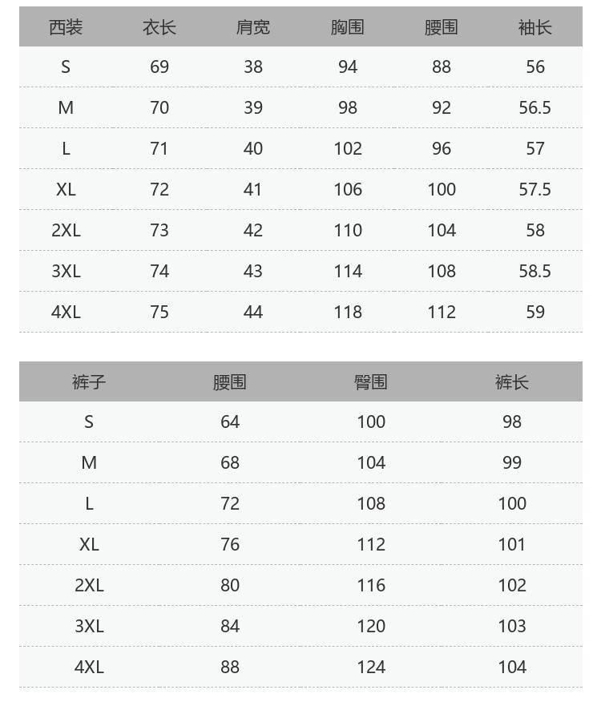Viewport: 601px width, 710px height.
Task: Select the 衣长 column header
Action: tap(159, 27)
